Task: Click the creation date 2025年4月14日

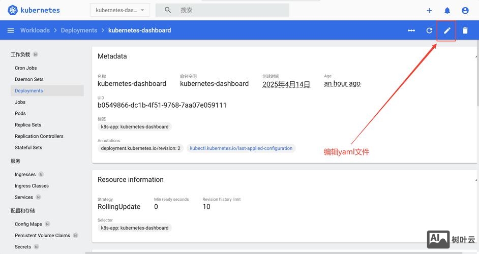Action: (x=286, y=84)
